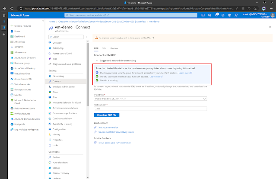Open Identity in the VM menu
The image size is (276, 179).
54,134
